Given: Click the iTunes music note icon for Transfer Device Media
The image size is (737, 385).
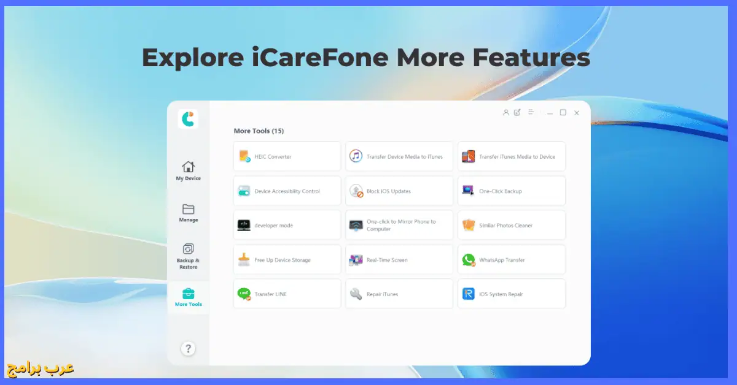Looking at the screenshot, I should (356, 156).
